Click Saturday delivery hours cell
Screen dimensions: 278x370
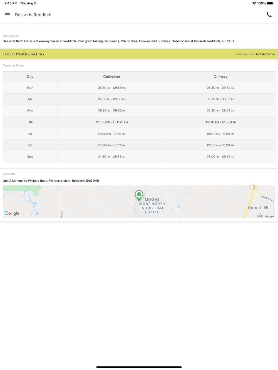pyautogui.click(x=220, y=145)
